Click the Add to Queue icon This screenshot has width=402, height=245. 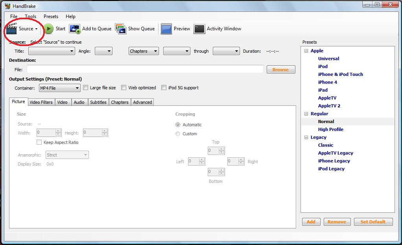75,29
